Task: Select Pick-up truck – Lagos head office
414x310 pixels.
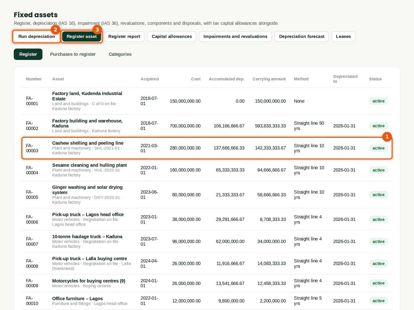Action: (x=88, y=214)
